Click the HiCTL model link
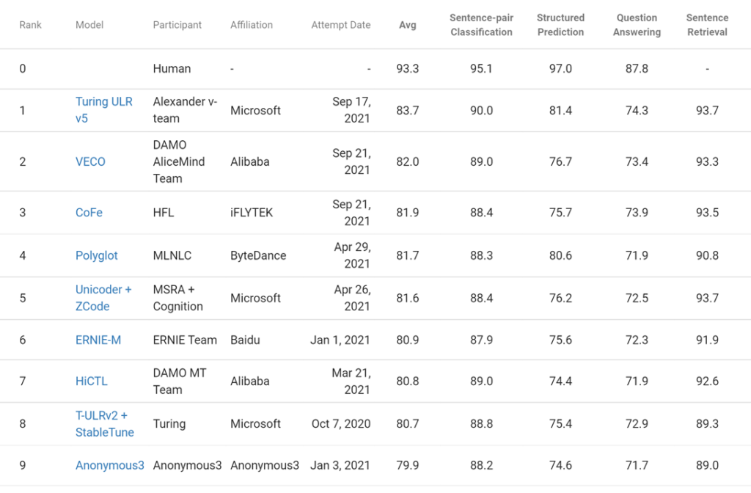The width and height of the screenshot is (751, 493). click(91, 381)
